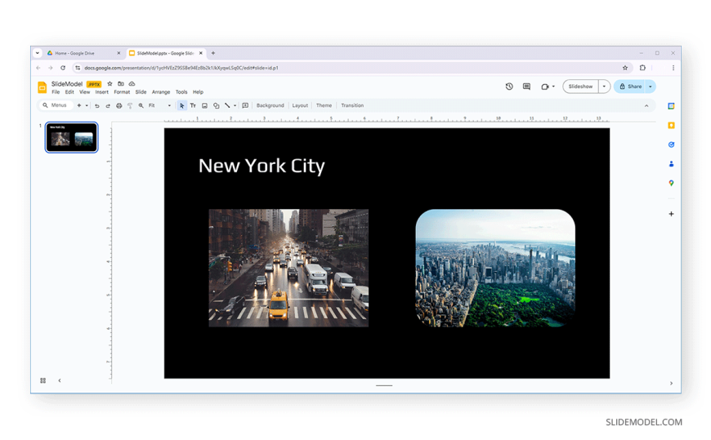The height and width of the screenshot is (440, 711).
Task: Check the cloud document status icon
Action: pos(132,84)
